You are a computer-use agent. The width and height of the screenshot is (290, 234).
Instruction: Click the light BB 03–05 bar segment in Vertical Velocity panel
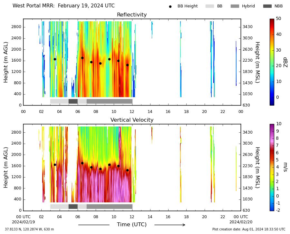tap(59, 207)
